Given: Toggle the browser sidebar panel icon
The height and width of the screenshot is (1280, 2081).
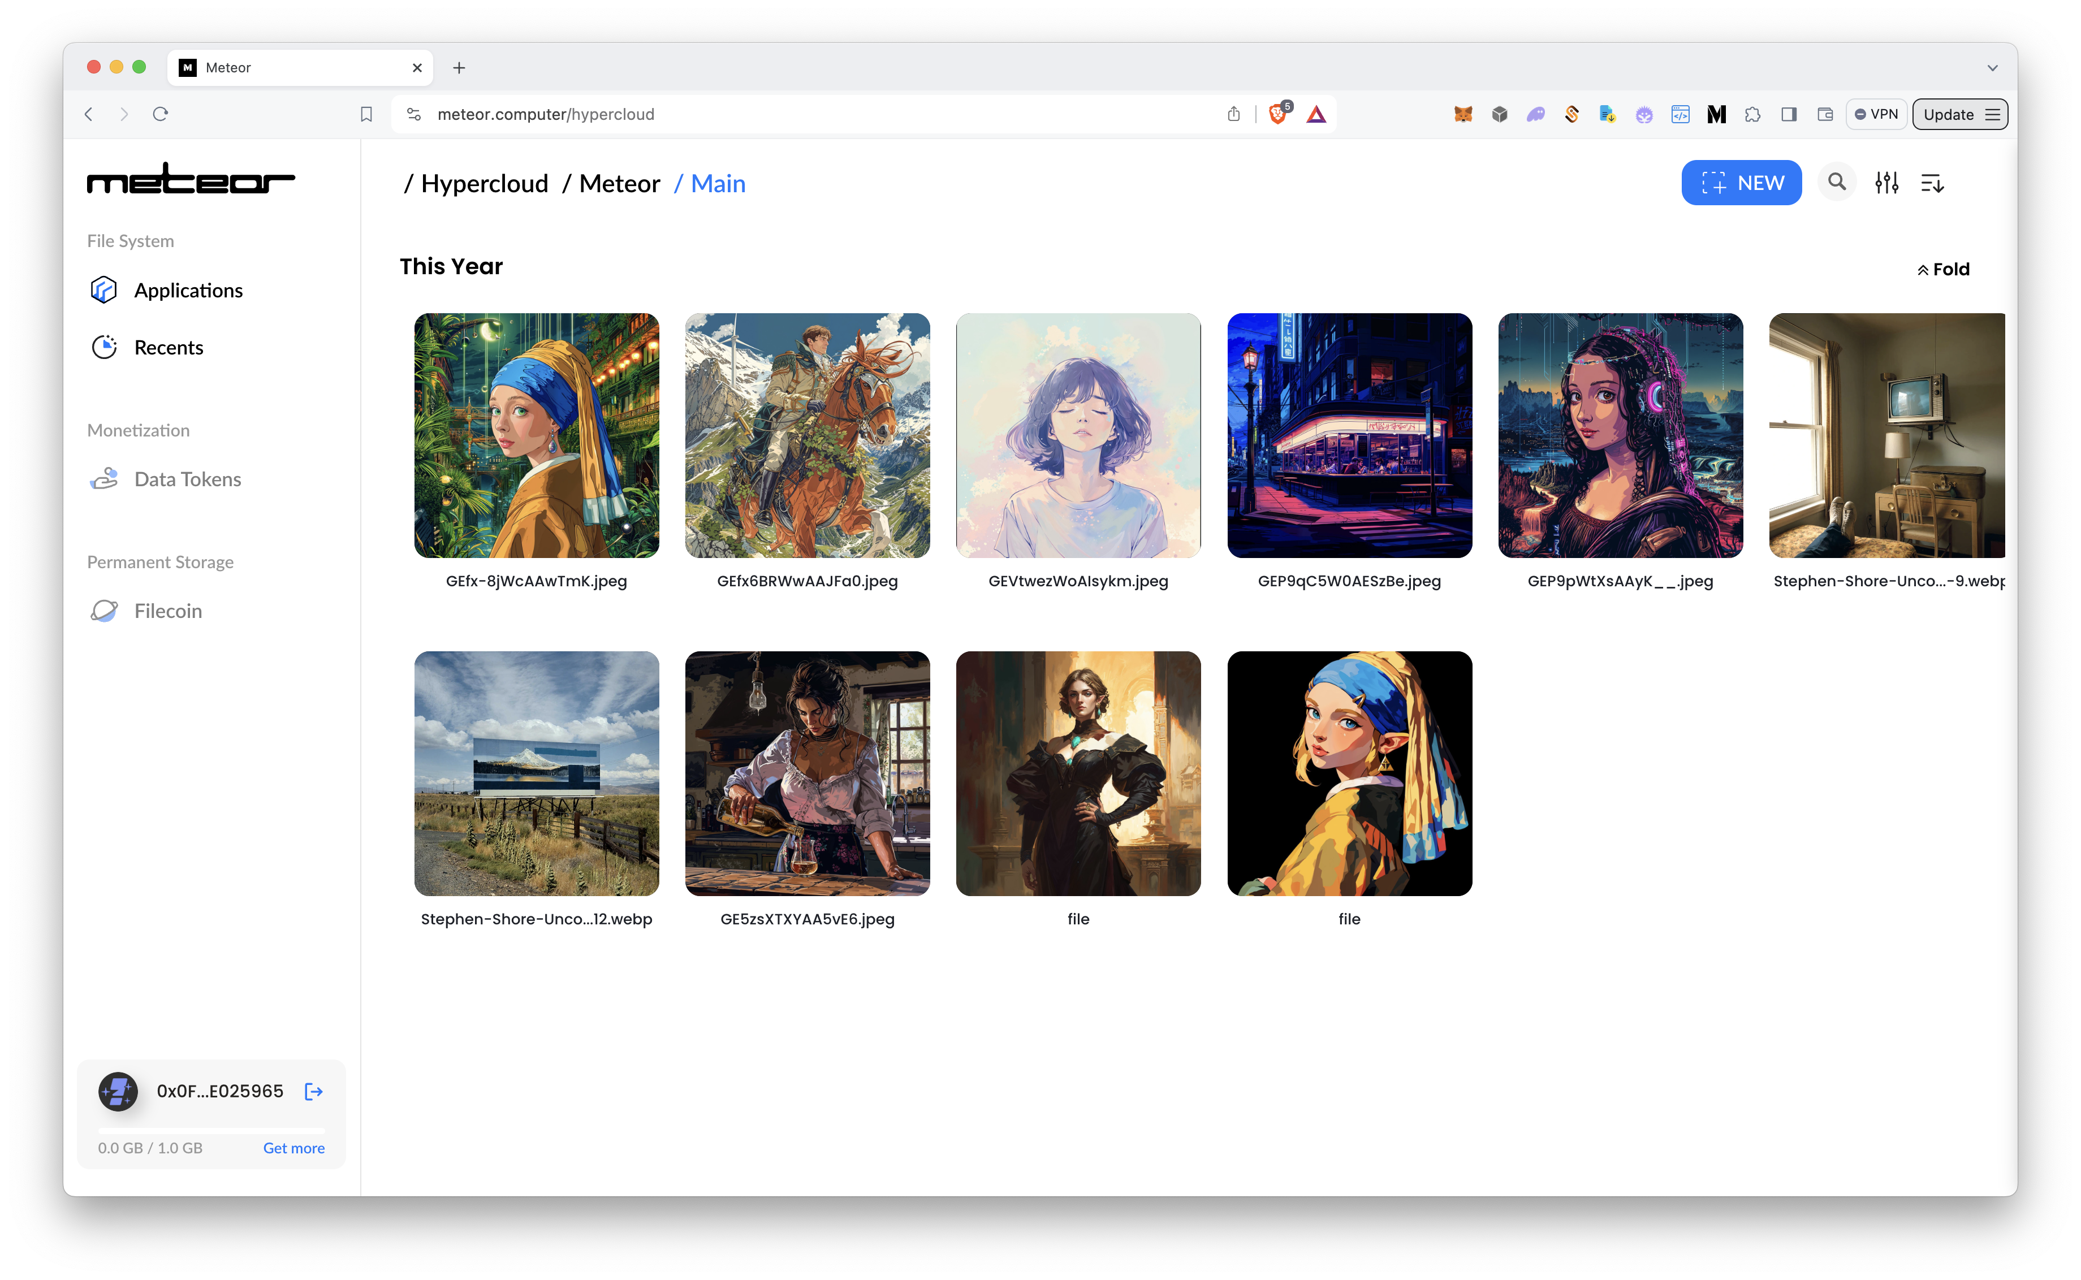Looking at the screenshot, I should (x=1789, y=114).
